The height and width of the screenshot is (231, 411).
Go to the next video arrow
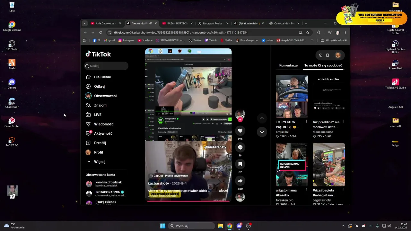262,132
